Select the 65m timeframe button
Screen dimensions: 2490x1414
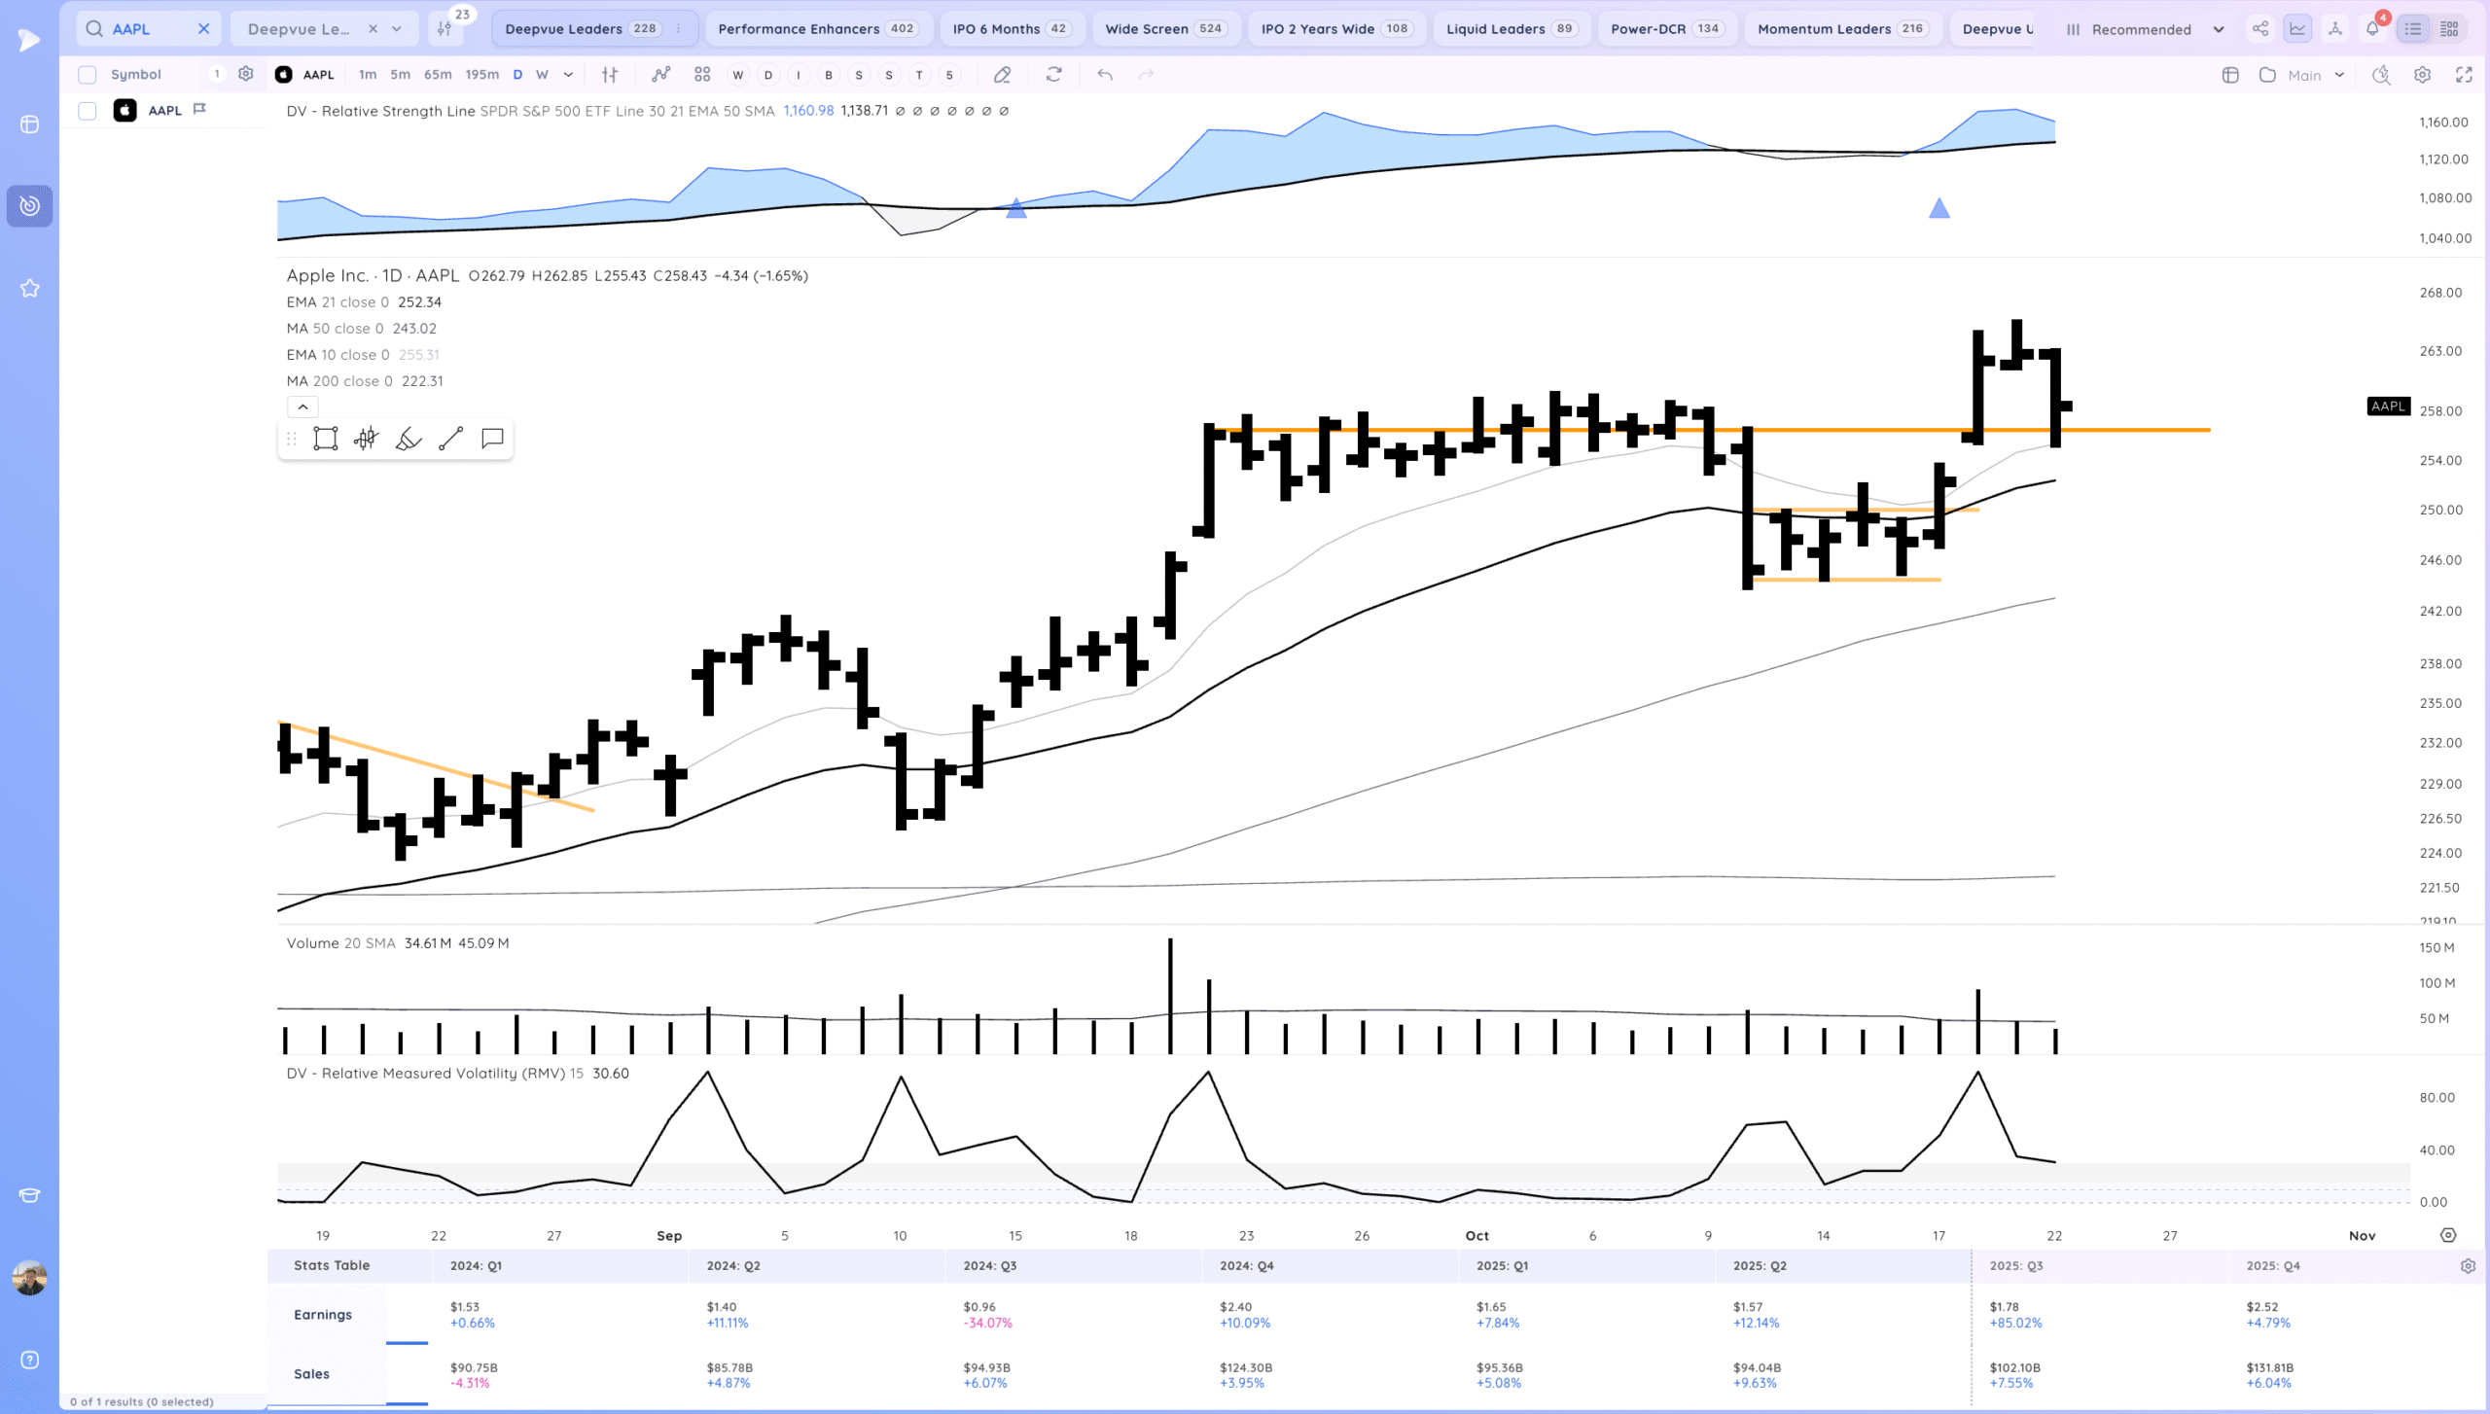click(438, 75)
